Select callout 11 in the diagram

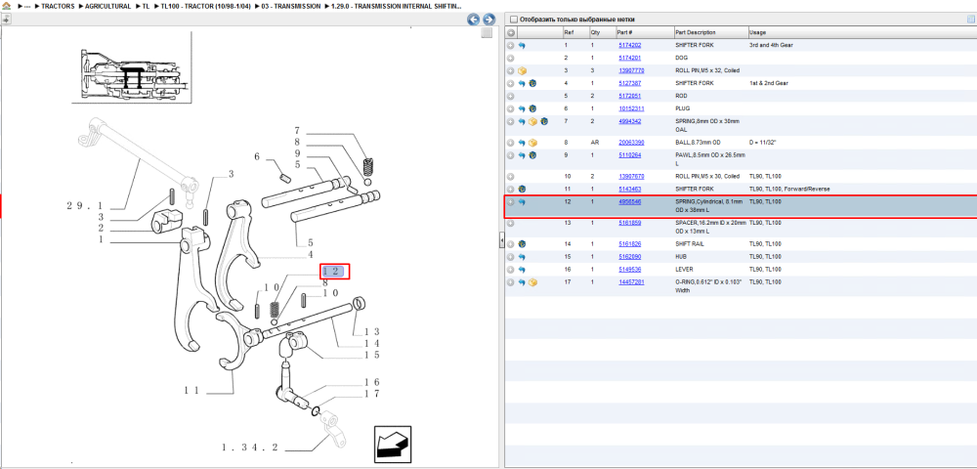pos(191,391)
